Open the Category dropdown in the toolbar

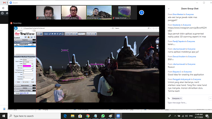coord(82,34)
